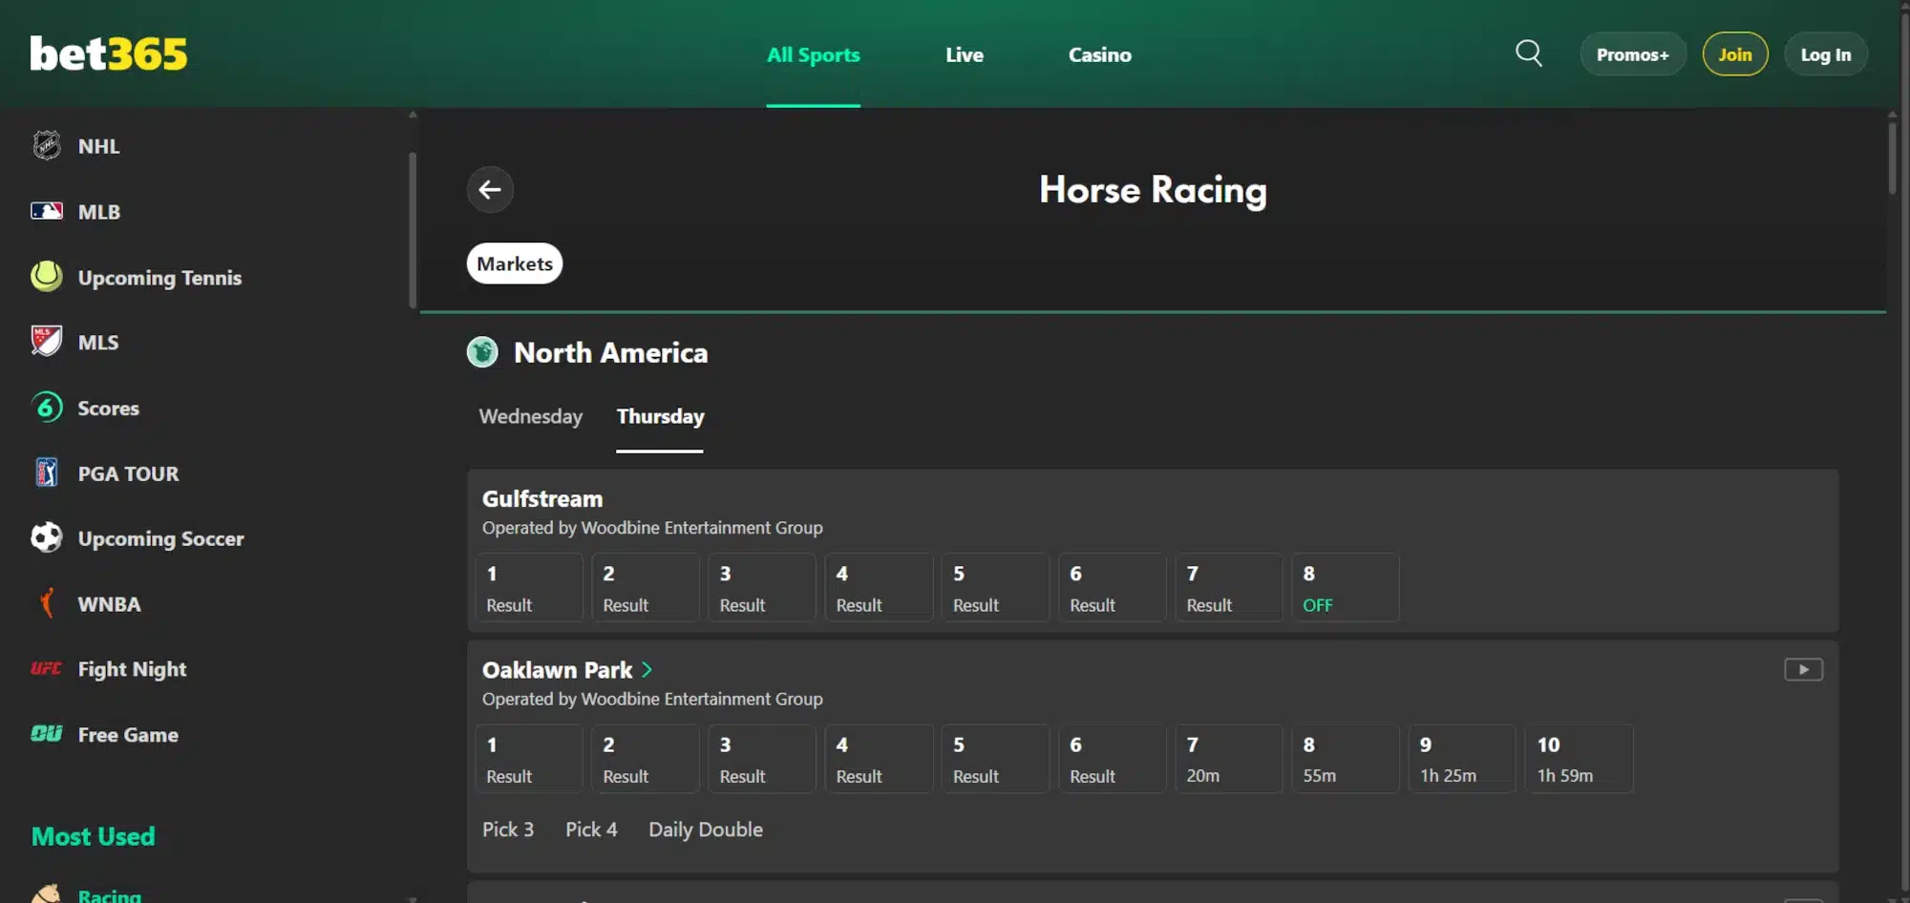Select the Pick 4 bet option
This screenshot has width=1910, height=903.
coord(591,829)
